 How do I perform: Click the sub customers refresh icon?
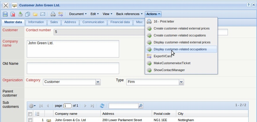(102, 106)
